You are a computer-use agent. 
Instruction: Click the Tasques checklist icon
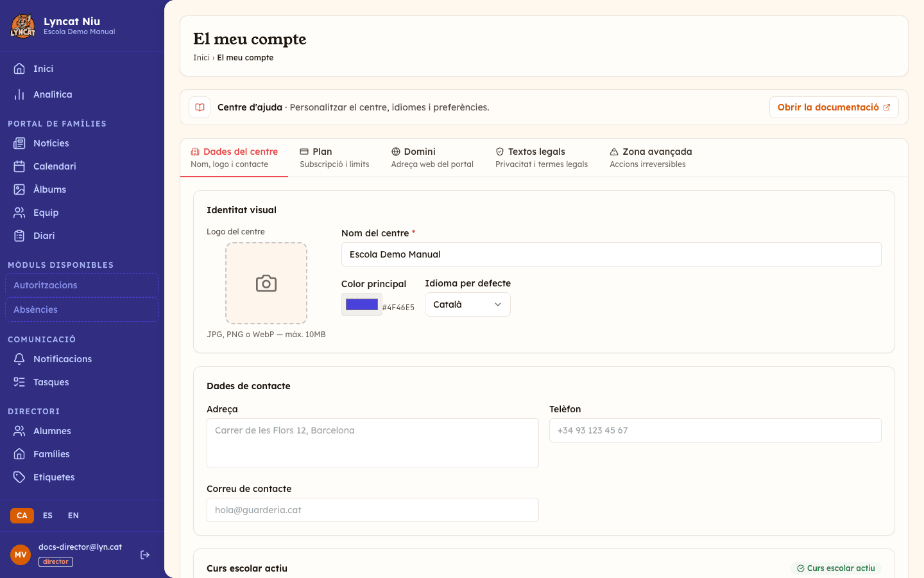pyautogui.click(x=19, y=382)
